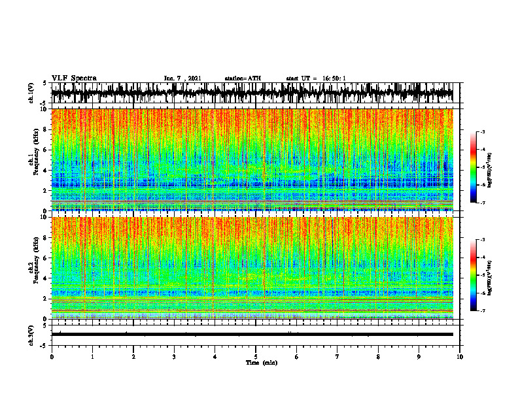This screenshot has height=400, width=518.
Task: Click the 'ch.1(V)' waveform axis label
Action: [x=31, y=93]
